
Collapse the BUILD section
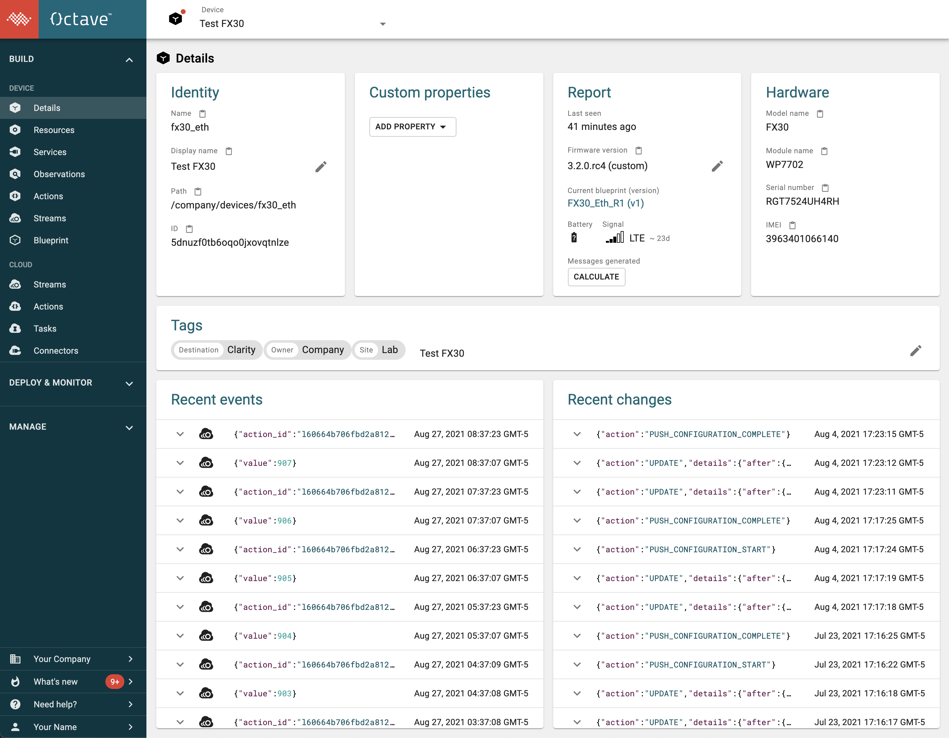(x=129, y=59)
